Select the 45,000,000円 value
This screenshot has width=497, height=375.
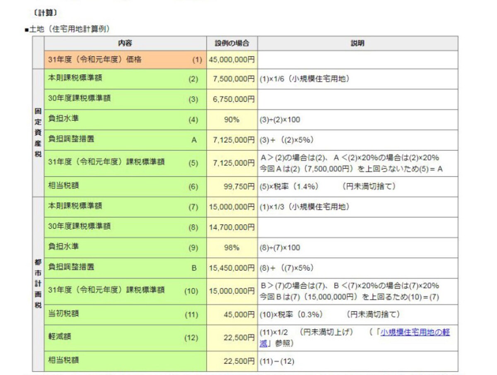(232, 60)
